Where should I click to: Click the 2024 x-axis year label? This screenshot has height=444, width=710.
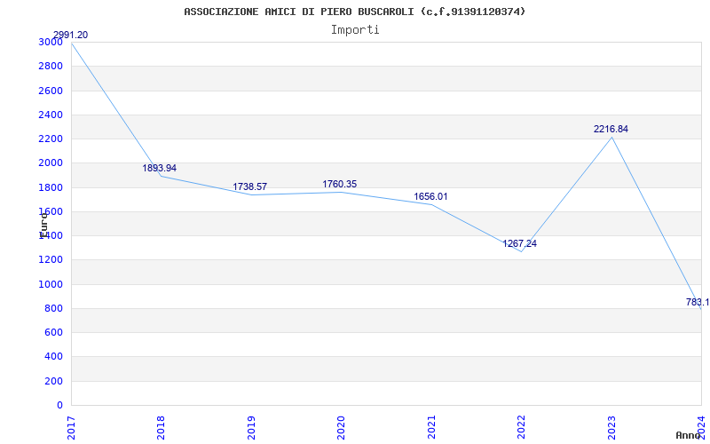click(701, 427)
